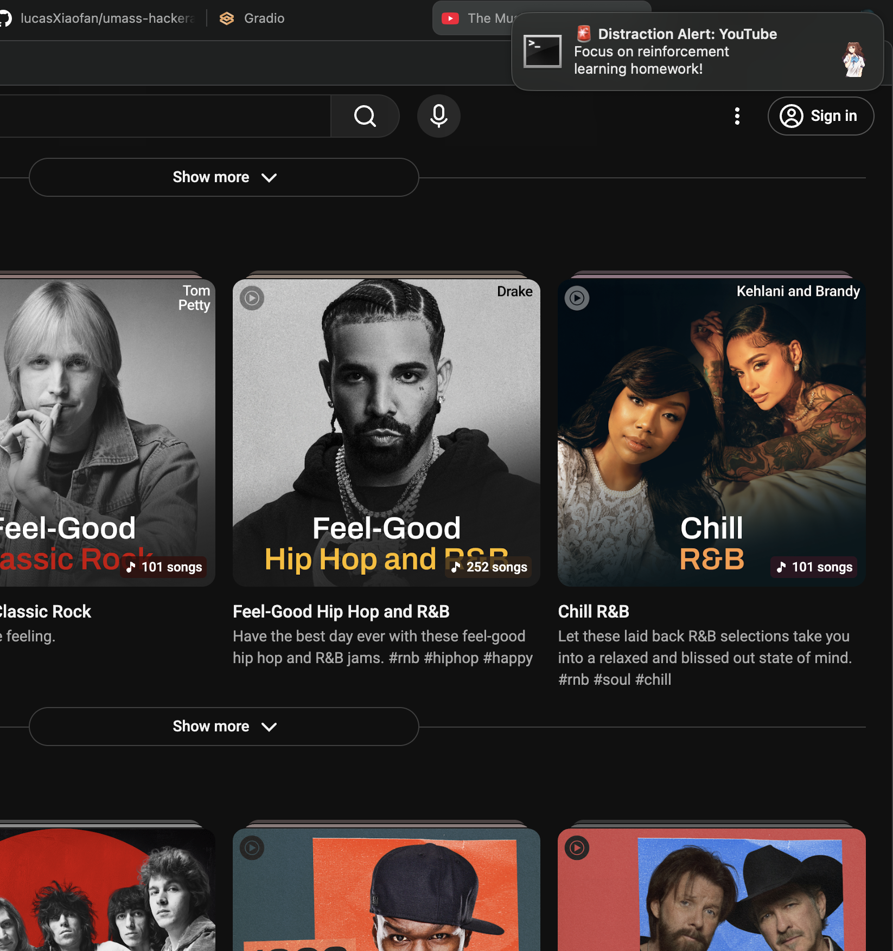
Task: Click the GitHub tab icon
Action: pos(5,18)
